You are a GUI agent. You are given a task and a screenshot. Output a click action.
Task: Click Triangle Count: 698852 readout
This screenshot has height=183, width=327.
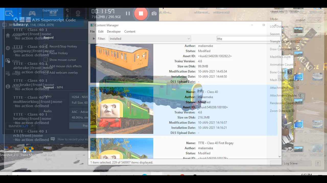click(285, 41)
